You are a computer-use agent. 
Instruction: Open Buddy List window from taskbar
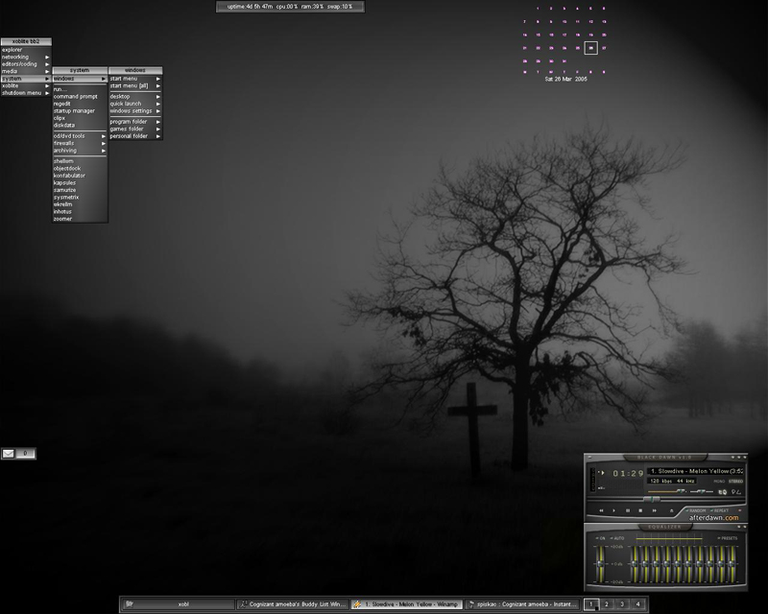pos(293,604)
